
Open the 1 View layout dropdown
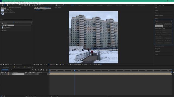pyautogui.click(x=86, y=64)
